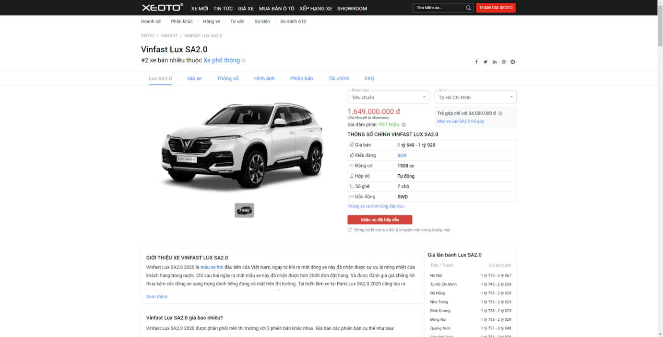Click 997 triệu negotiated price
Screen dimensions: 663x337
(389, 124)
